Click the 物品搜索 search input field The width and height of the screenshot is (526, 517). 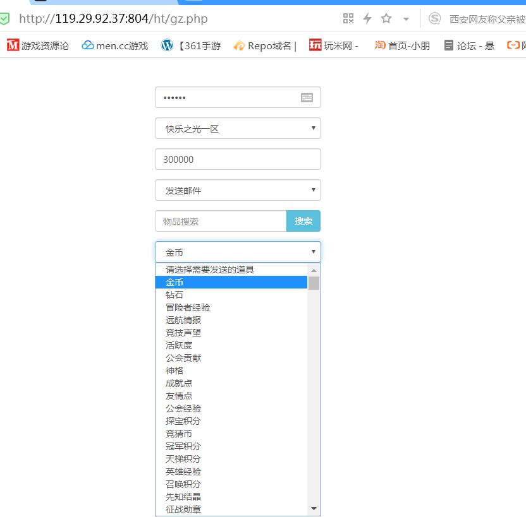coord(221,221)
